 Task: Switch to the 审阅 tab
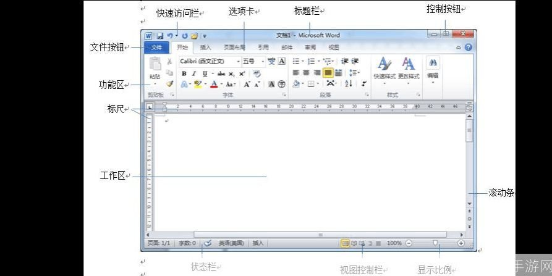tap(310, 47)
